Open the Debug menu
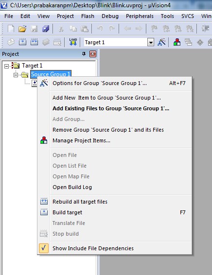Screen dimensions: 212x275 pos(110,16)
